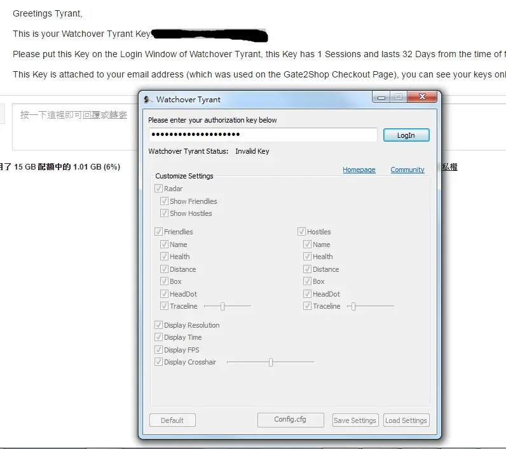Click the Config.cfg button

291,420
